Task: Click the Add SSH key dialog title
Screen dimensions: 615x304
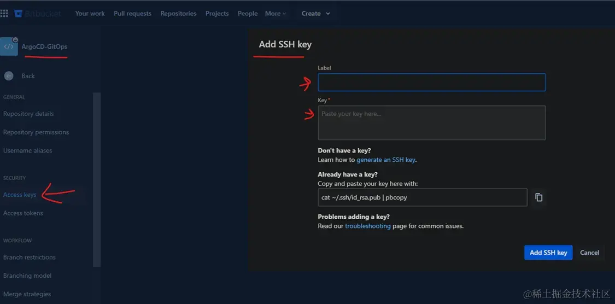Action: [x=285, y=44]
